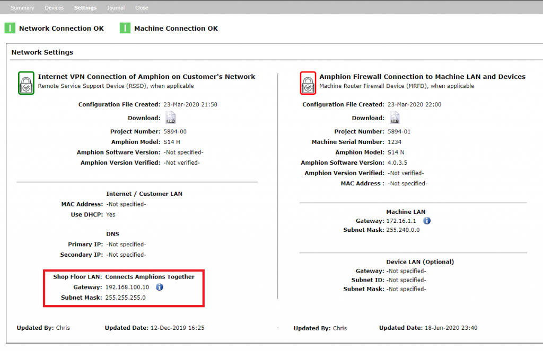Click the green Network Connection OK indicator

click(10, 28)
